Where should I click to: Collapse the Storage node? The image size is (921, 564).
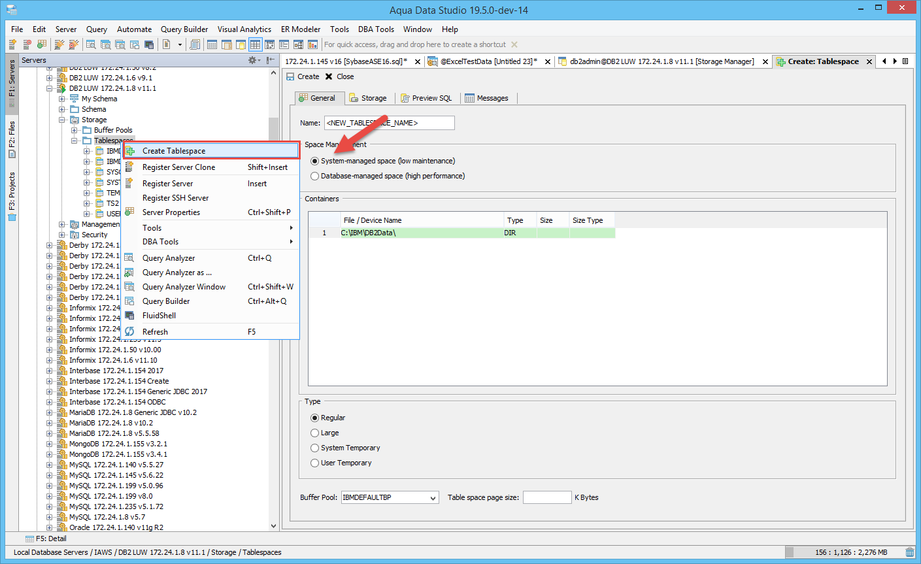(62, 120)
